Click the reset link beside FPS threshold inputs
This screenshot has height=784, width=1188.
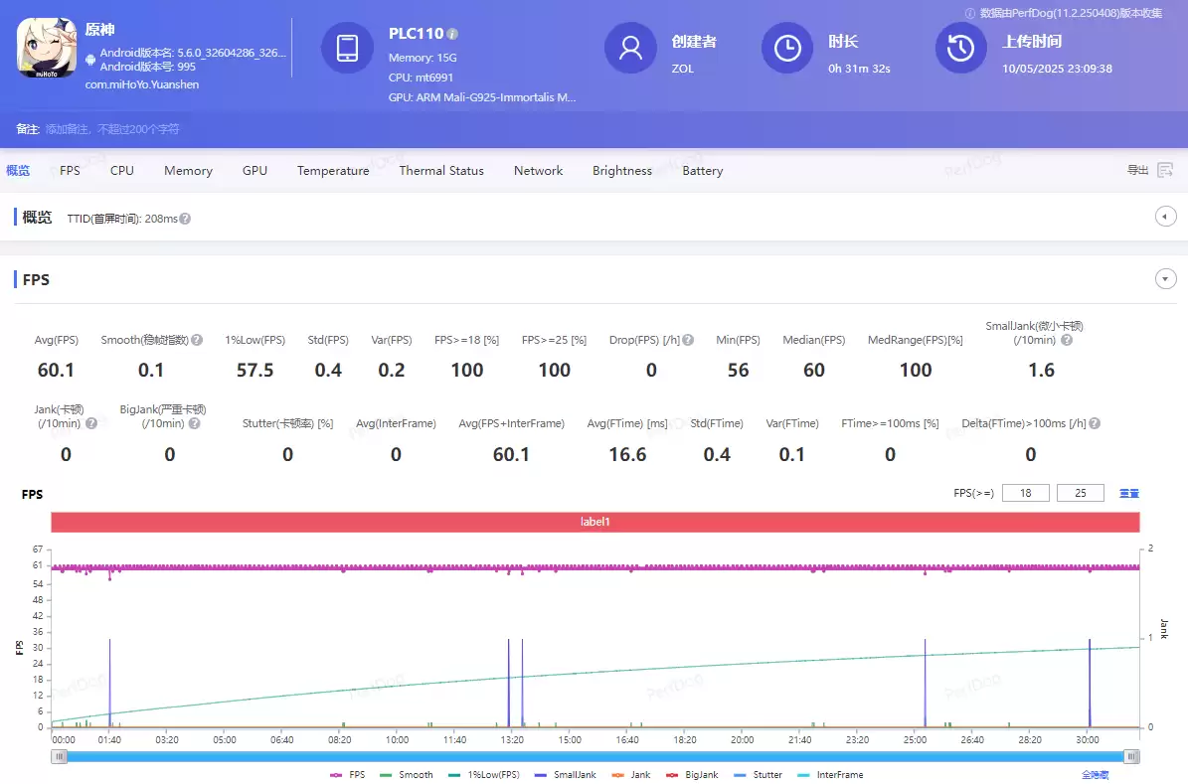click(1128, 494)
